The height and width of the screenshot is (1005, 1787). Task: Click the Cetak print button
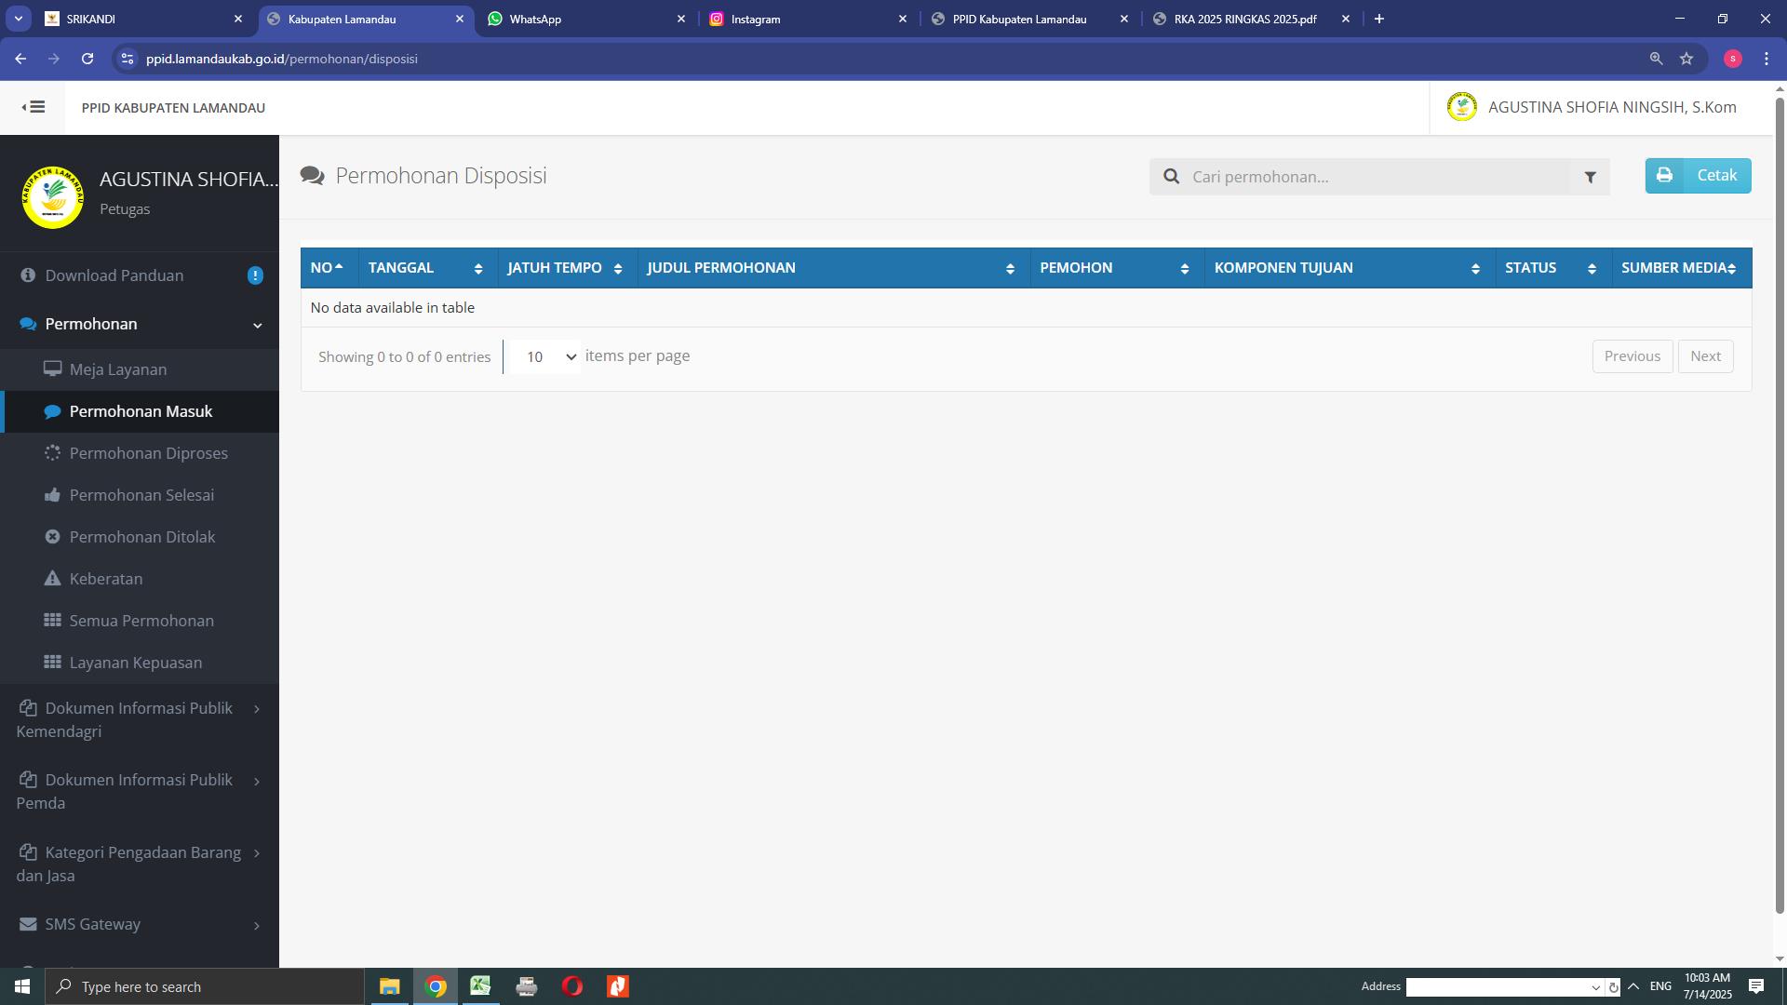click(x=1698, y=176)
